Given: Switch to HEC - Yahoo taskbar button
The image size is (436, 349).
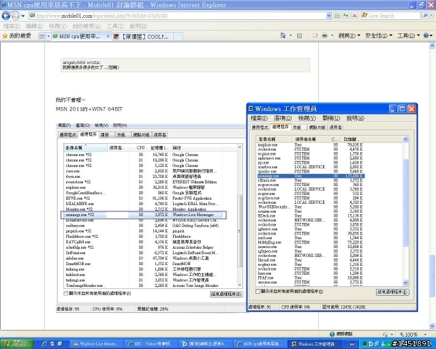Looking at the screenshot, I should [151, 344].
